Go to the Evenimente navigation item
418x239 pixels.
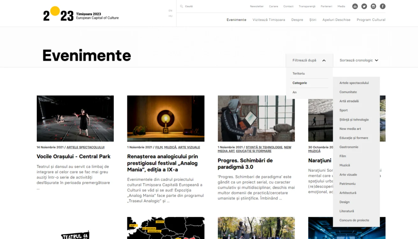237,20
